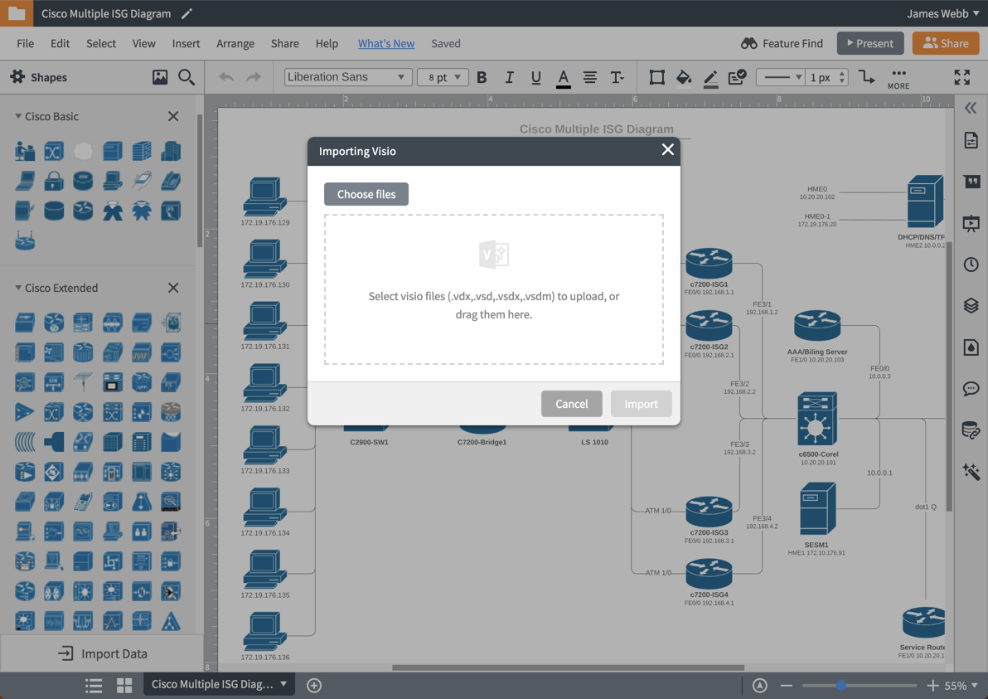Cancel the Visio import dialog
The width and height of the screenshot is (988, 699).
pos(571,404)
